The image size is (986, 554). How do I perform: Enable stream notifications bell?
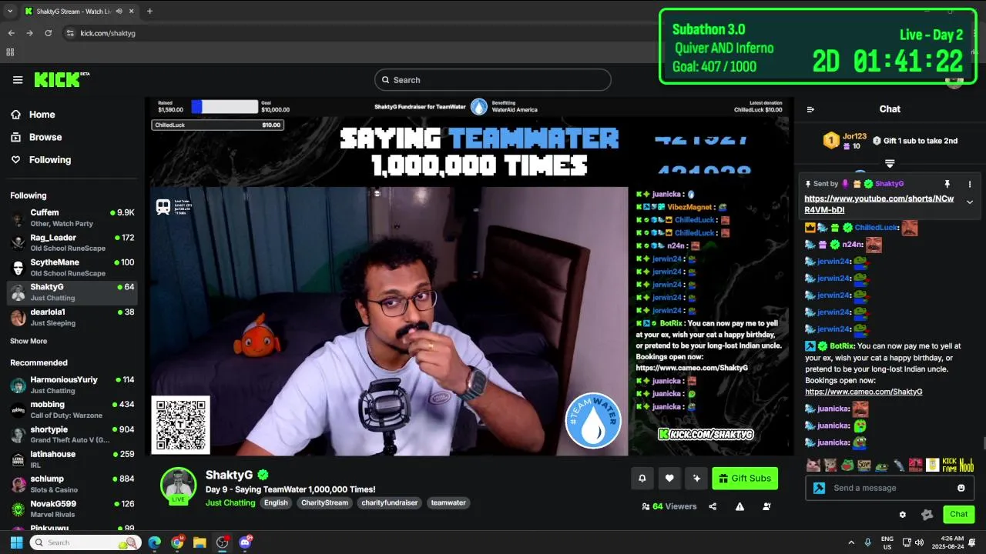tap(642, 479)
